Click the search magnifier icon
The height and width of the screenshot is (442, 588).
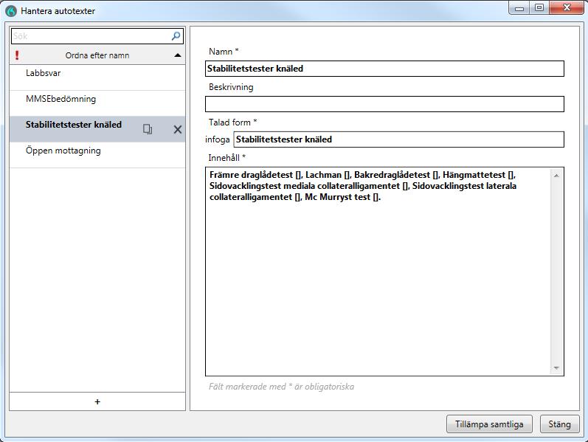coord(176,36)
